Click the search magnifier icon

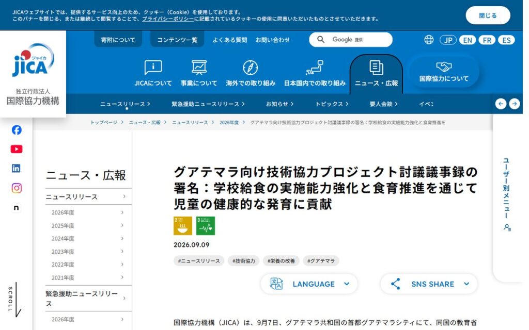click(321, 40)
